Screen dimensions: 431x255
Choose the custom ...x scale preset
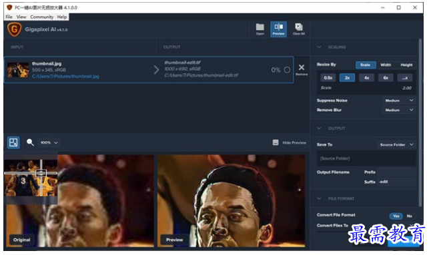click(405, 78)
